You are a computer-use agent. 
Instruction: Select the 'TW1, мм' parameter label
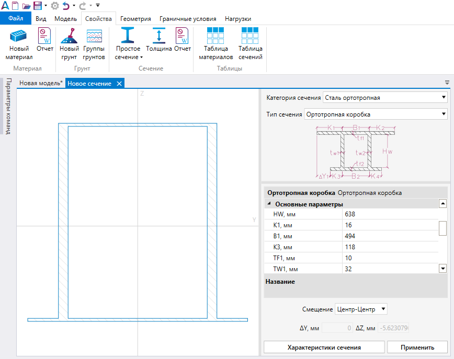(x=286, y=269)
